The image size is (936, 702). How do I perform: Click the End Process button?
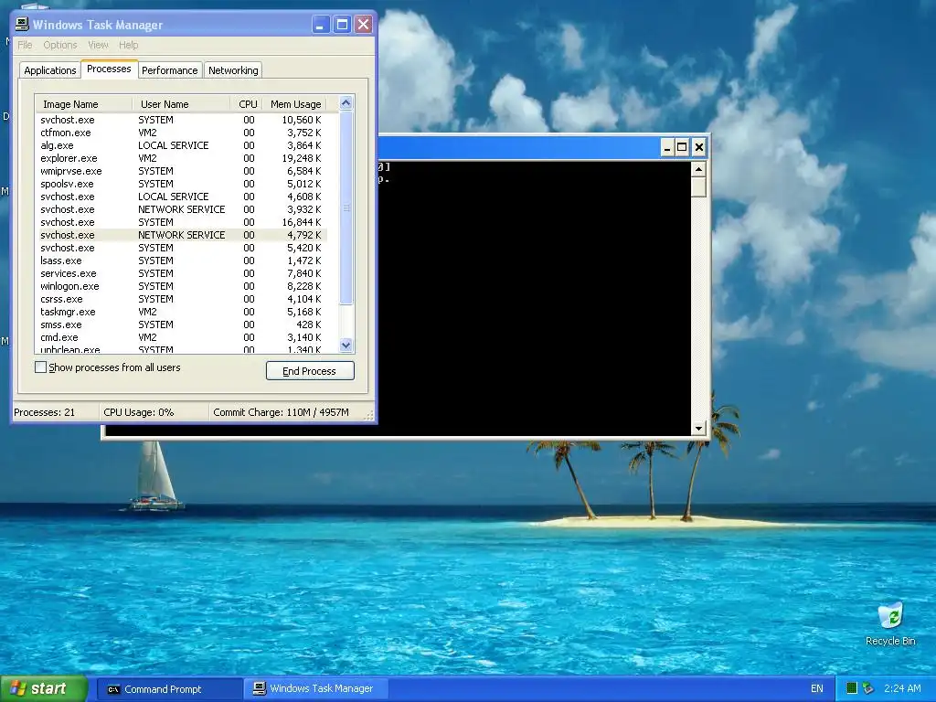click(x=310, y=371)
